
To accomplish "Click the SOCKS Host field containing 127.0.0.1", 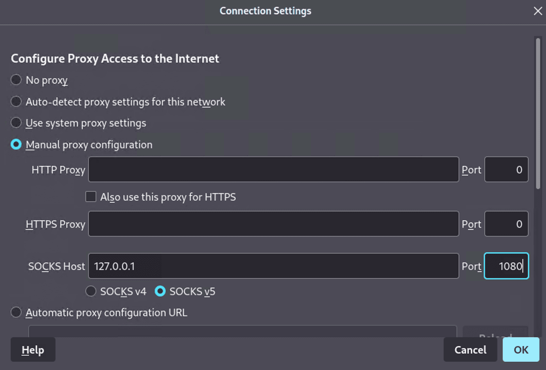I will pyautogui.click(x=273, y=266).
